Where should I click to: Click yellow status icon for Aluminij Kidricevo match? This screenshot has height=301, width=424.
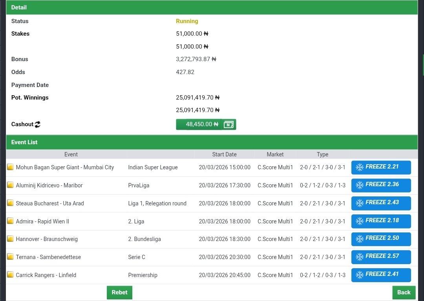pyautogui.click(x=10, y=185)
